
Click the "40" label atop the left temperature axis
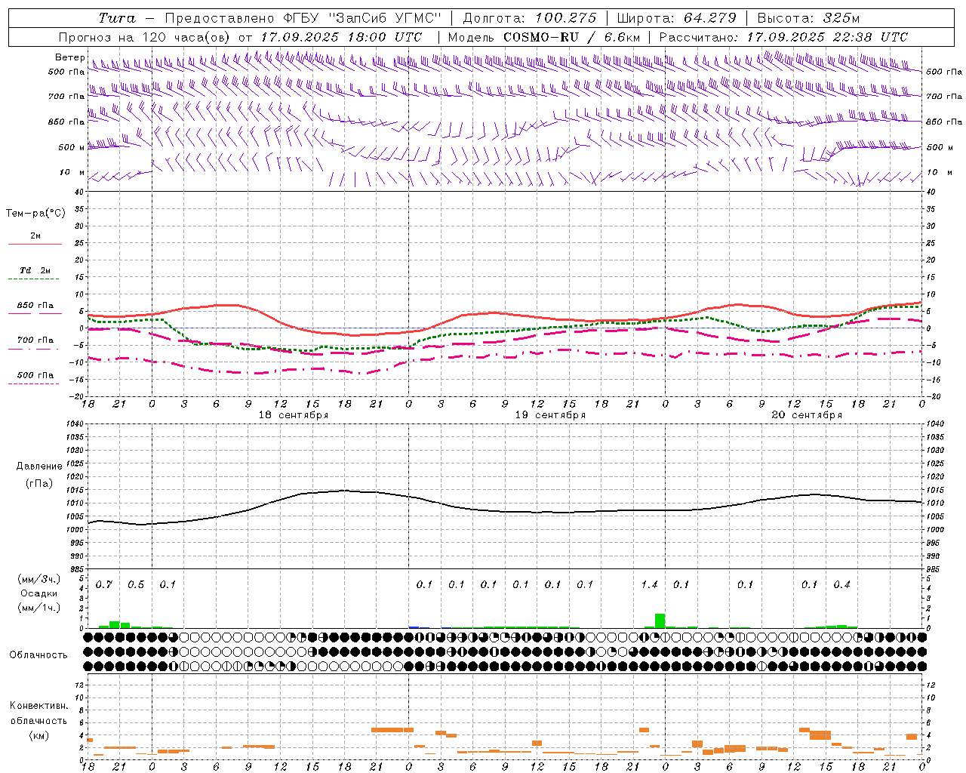[78, 192]
